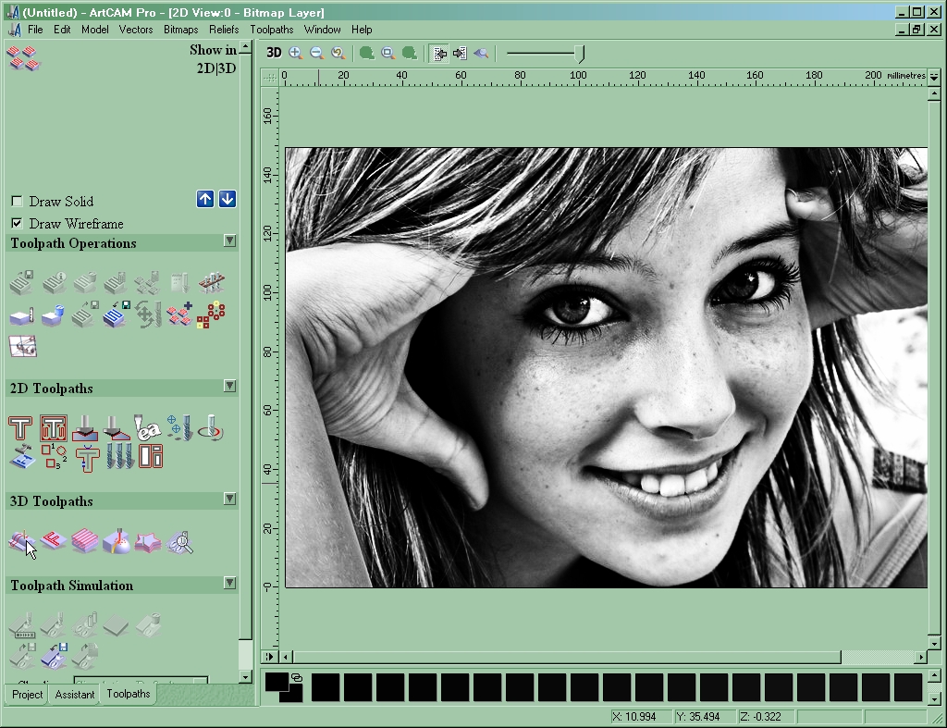Click the Setup Fixtures clamps icon

(x=212, y=281)
